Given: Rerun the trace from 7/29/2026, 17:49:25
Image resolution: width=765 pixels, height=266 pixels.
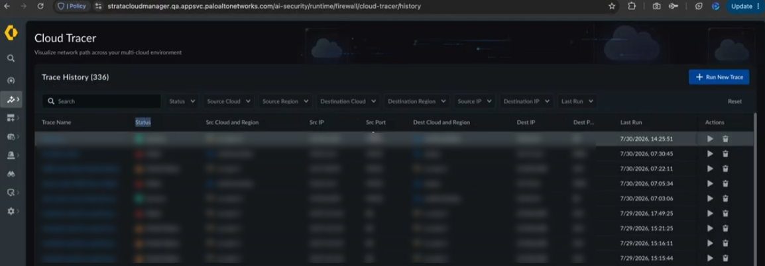Looking at the screenshot, I should click(x=710, y=213).
